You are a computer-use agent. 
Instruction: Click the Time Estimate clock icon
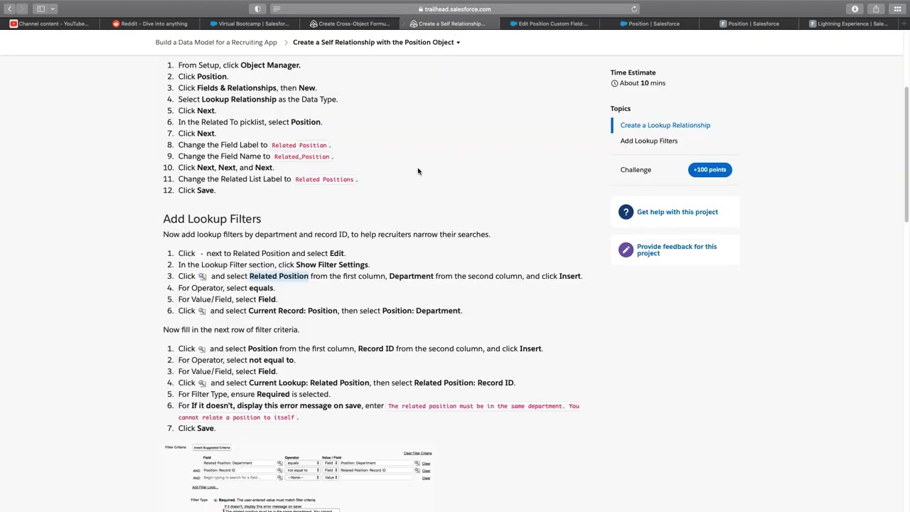pyautogui.click(x=614, y=83)
